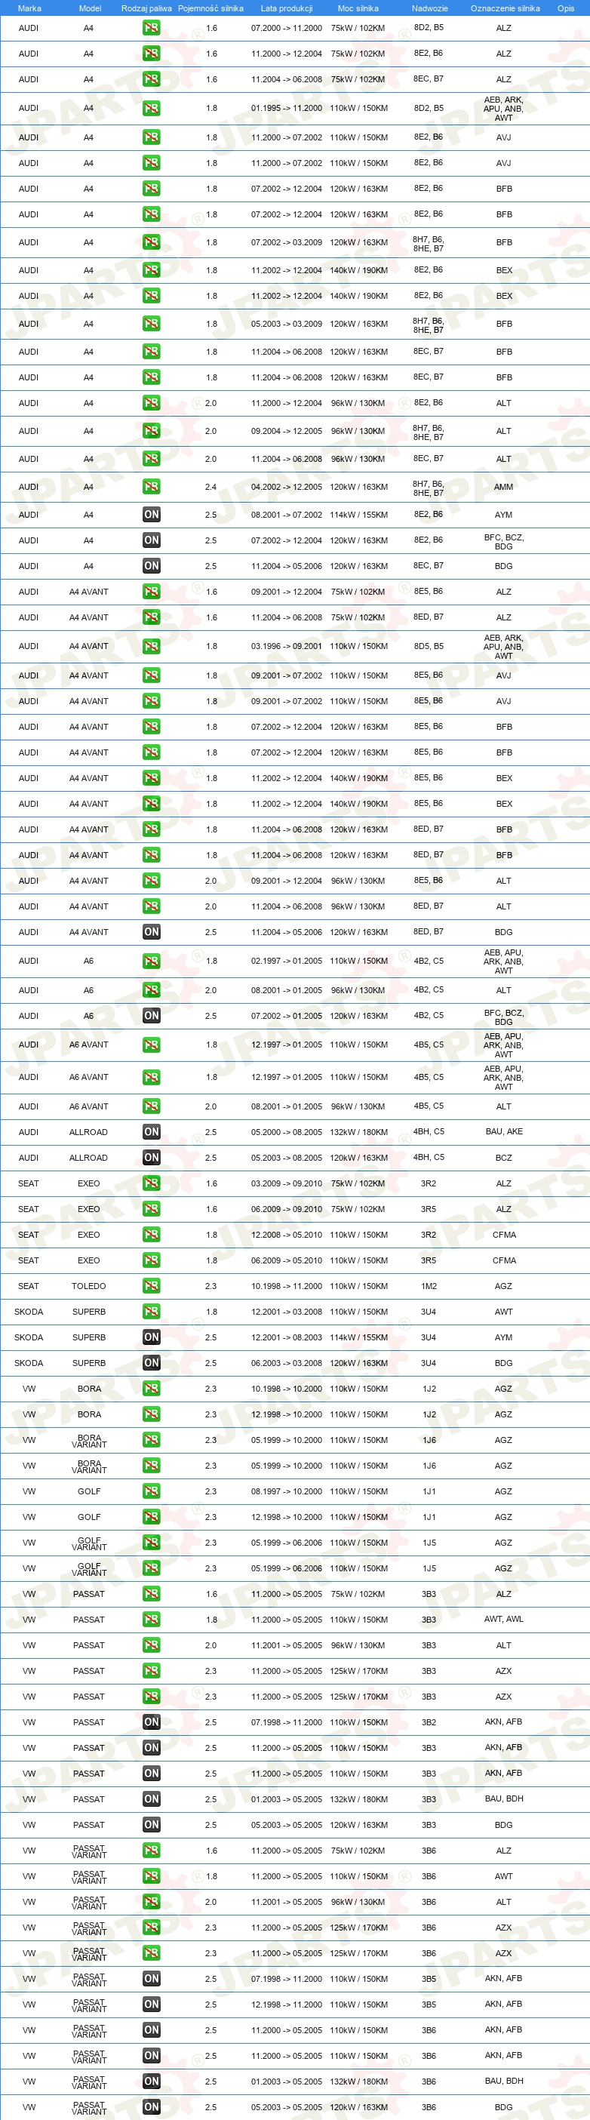The image size is (590, 2120).
Task: Click diesel ON icon for Audi A6 2.5 row
Action: 152,1016
